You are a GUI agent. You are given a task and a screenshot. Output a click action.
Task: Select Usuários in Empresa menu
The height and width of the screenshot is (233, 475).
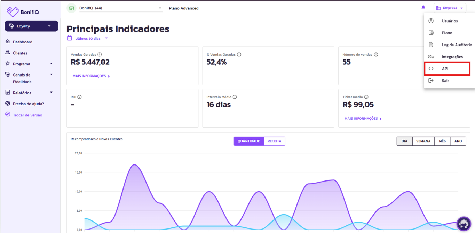click(449, 21)
